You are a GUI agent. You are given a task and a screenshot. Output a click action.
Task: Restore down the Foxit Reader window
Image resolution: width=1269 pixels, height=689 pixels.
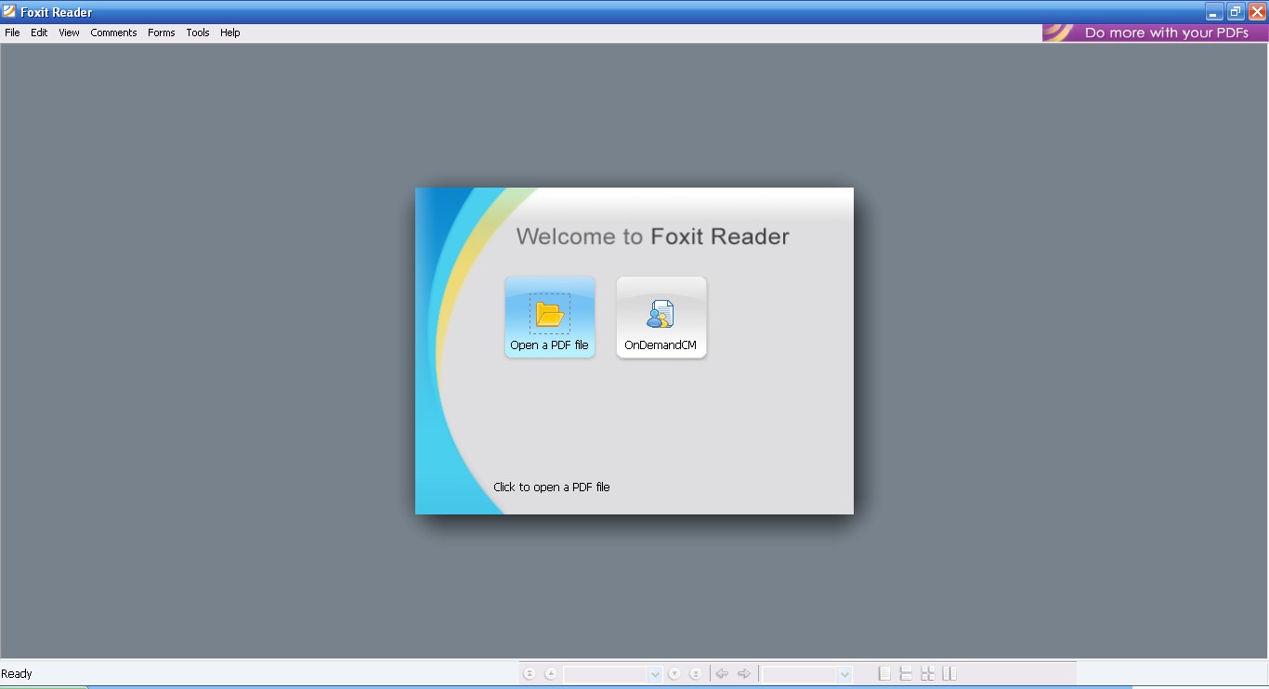click(x=1236, y=12)
